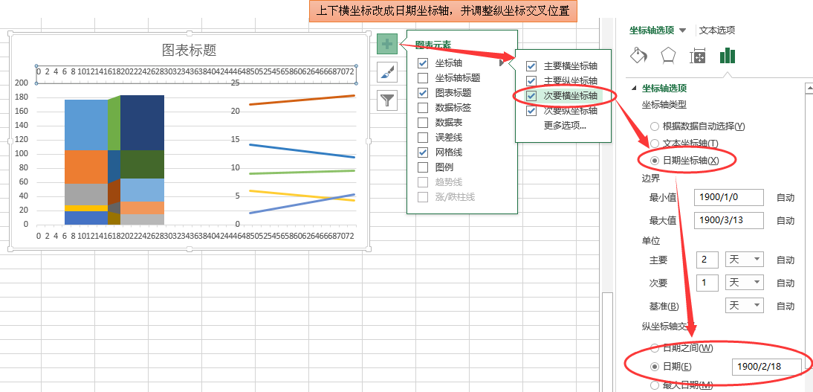The width and height of the screenshot is (813, 392).
Task: Open the 坐标轴选项 dropdown arrow in pane header
Action: pos(682,30)
